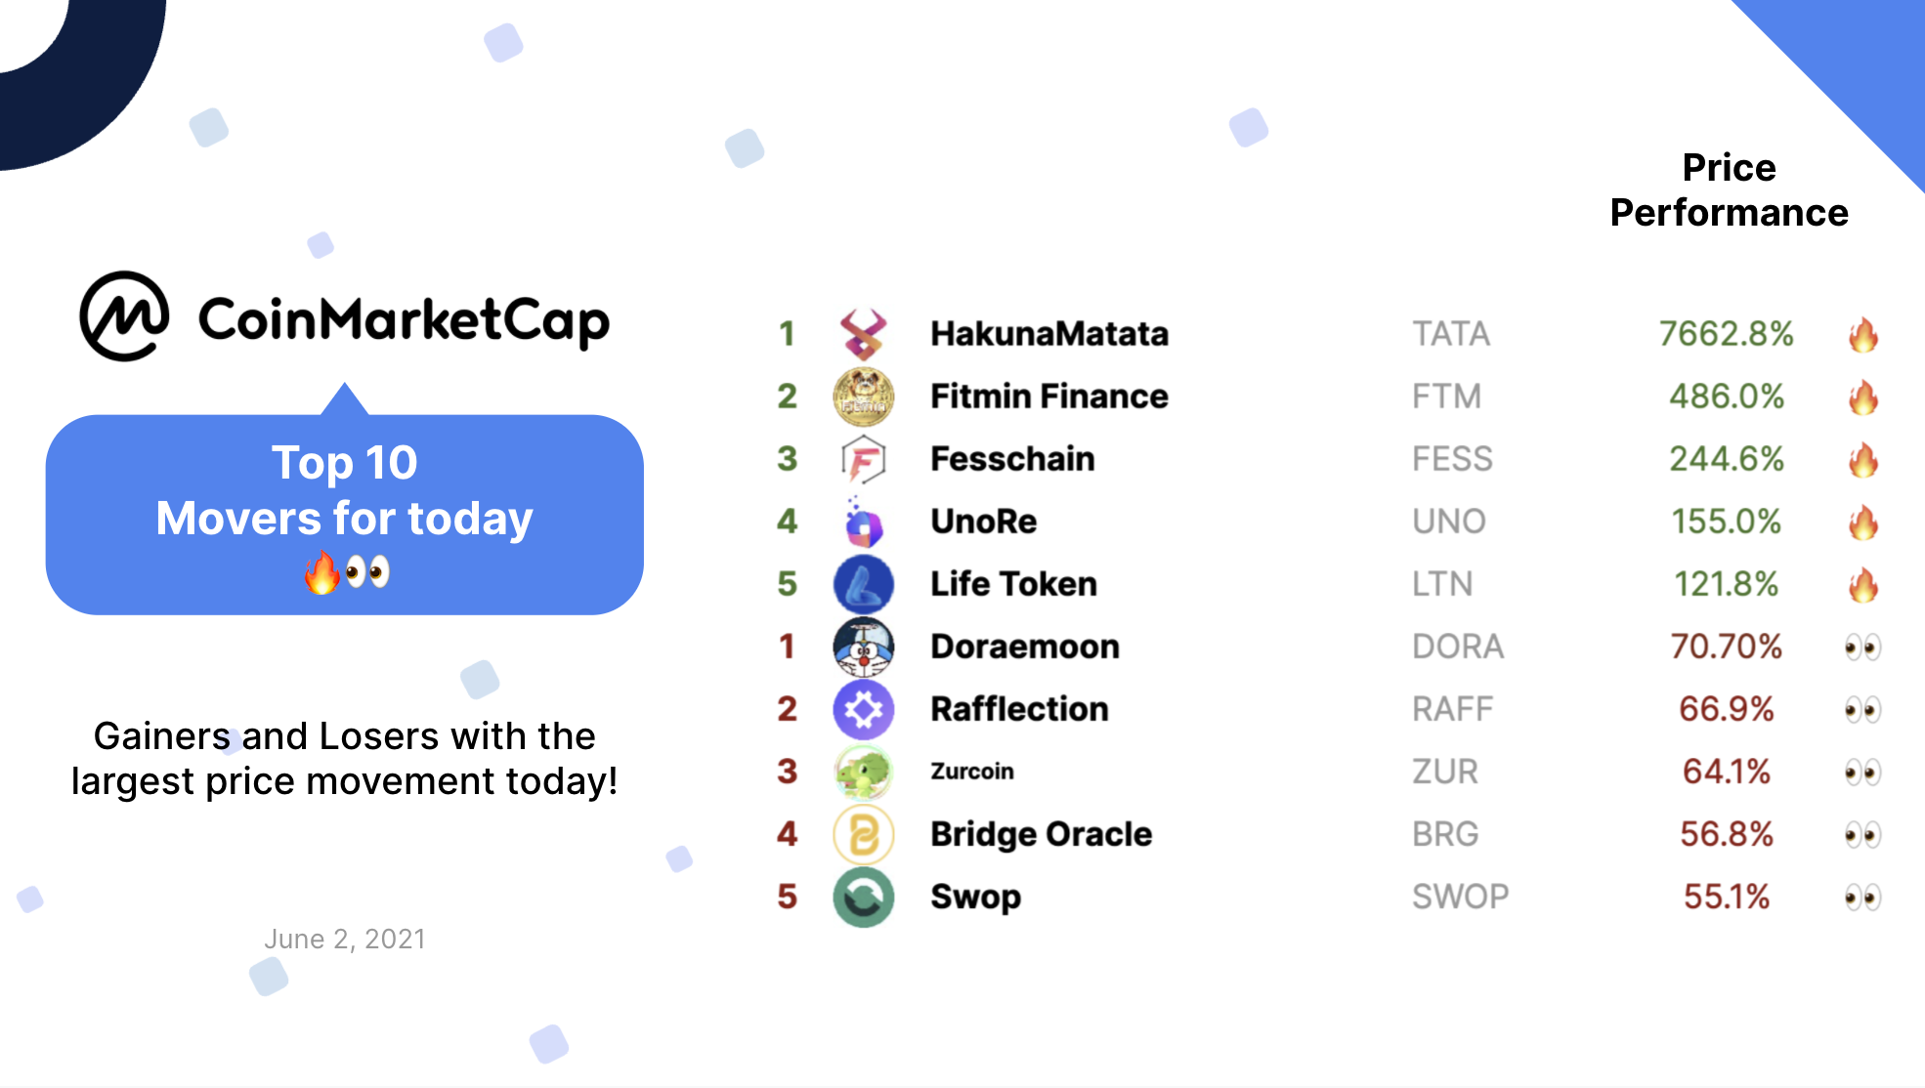Click the Swop green circular logo
The image size is (1925, 1088).
(864, 897)
